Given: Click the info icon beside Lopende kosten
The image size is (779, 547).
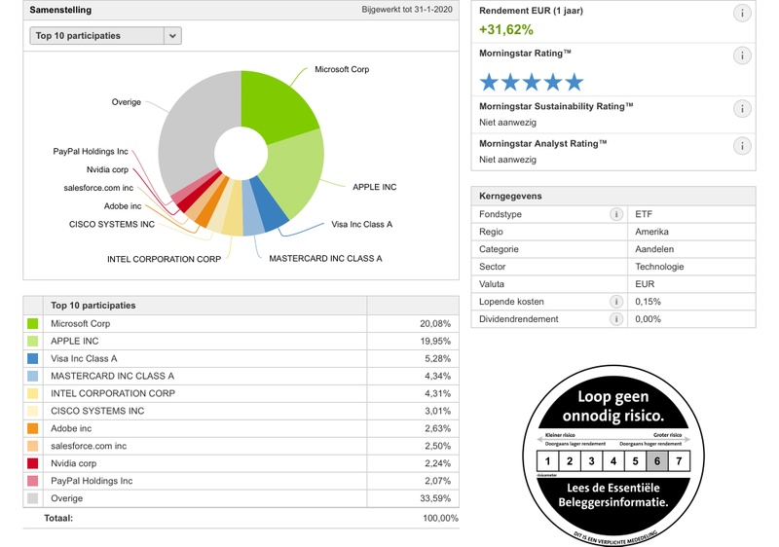Looking at the screenshot, I should coord(616,302).
